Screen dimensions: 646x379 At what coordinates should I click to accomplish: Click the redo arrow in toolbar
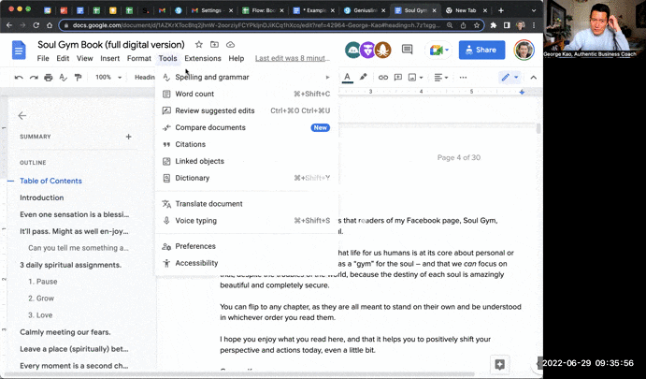click(34, 77)
